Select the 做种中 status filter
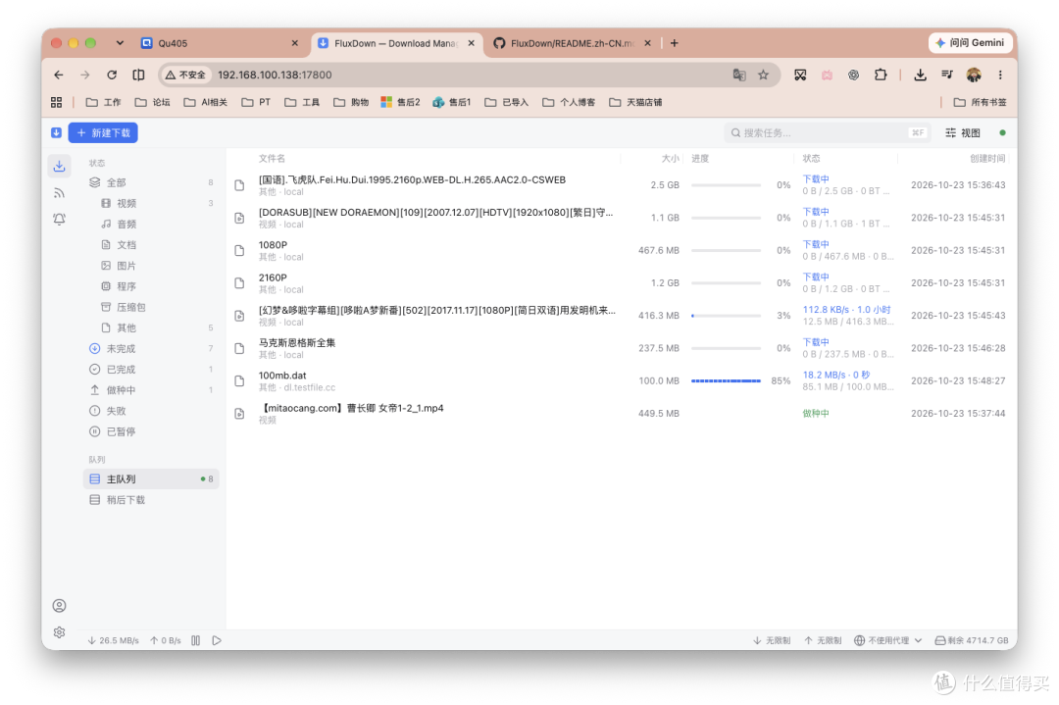 (x=150, y=390)
